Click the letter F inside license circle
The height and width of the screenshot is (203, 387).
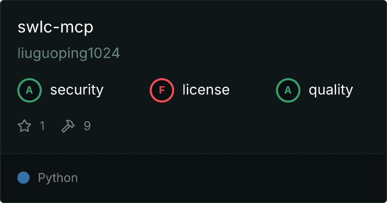tap(162, 90)
